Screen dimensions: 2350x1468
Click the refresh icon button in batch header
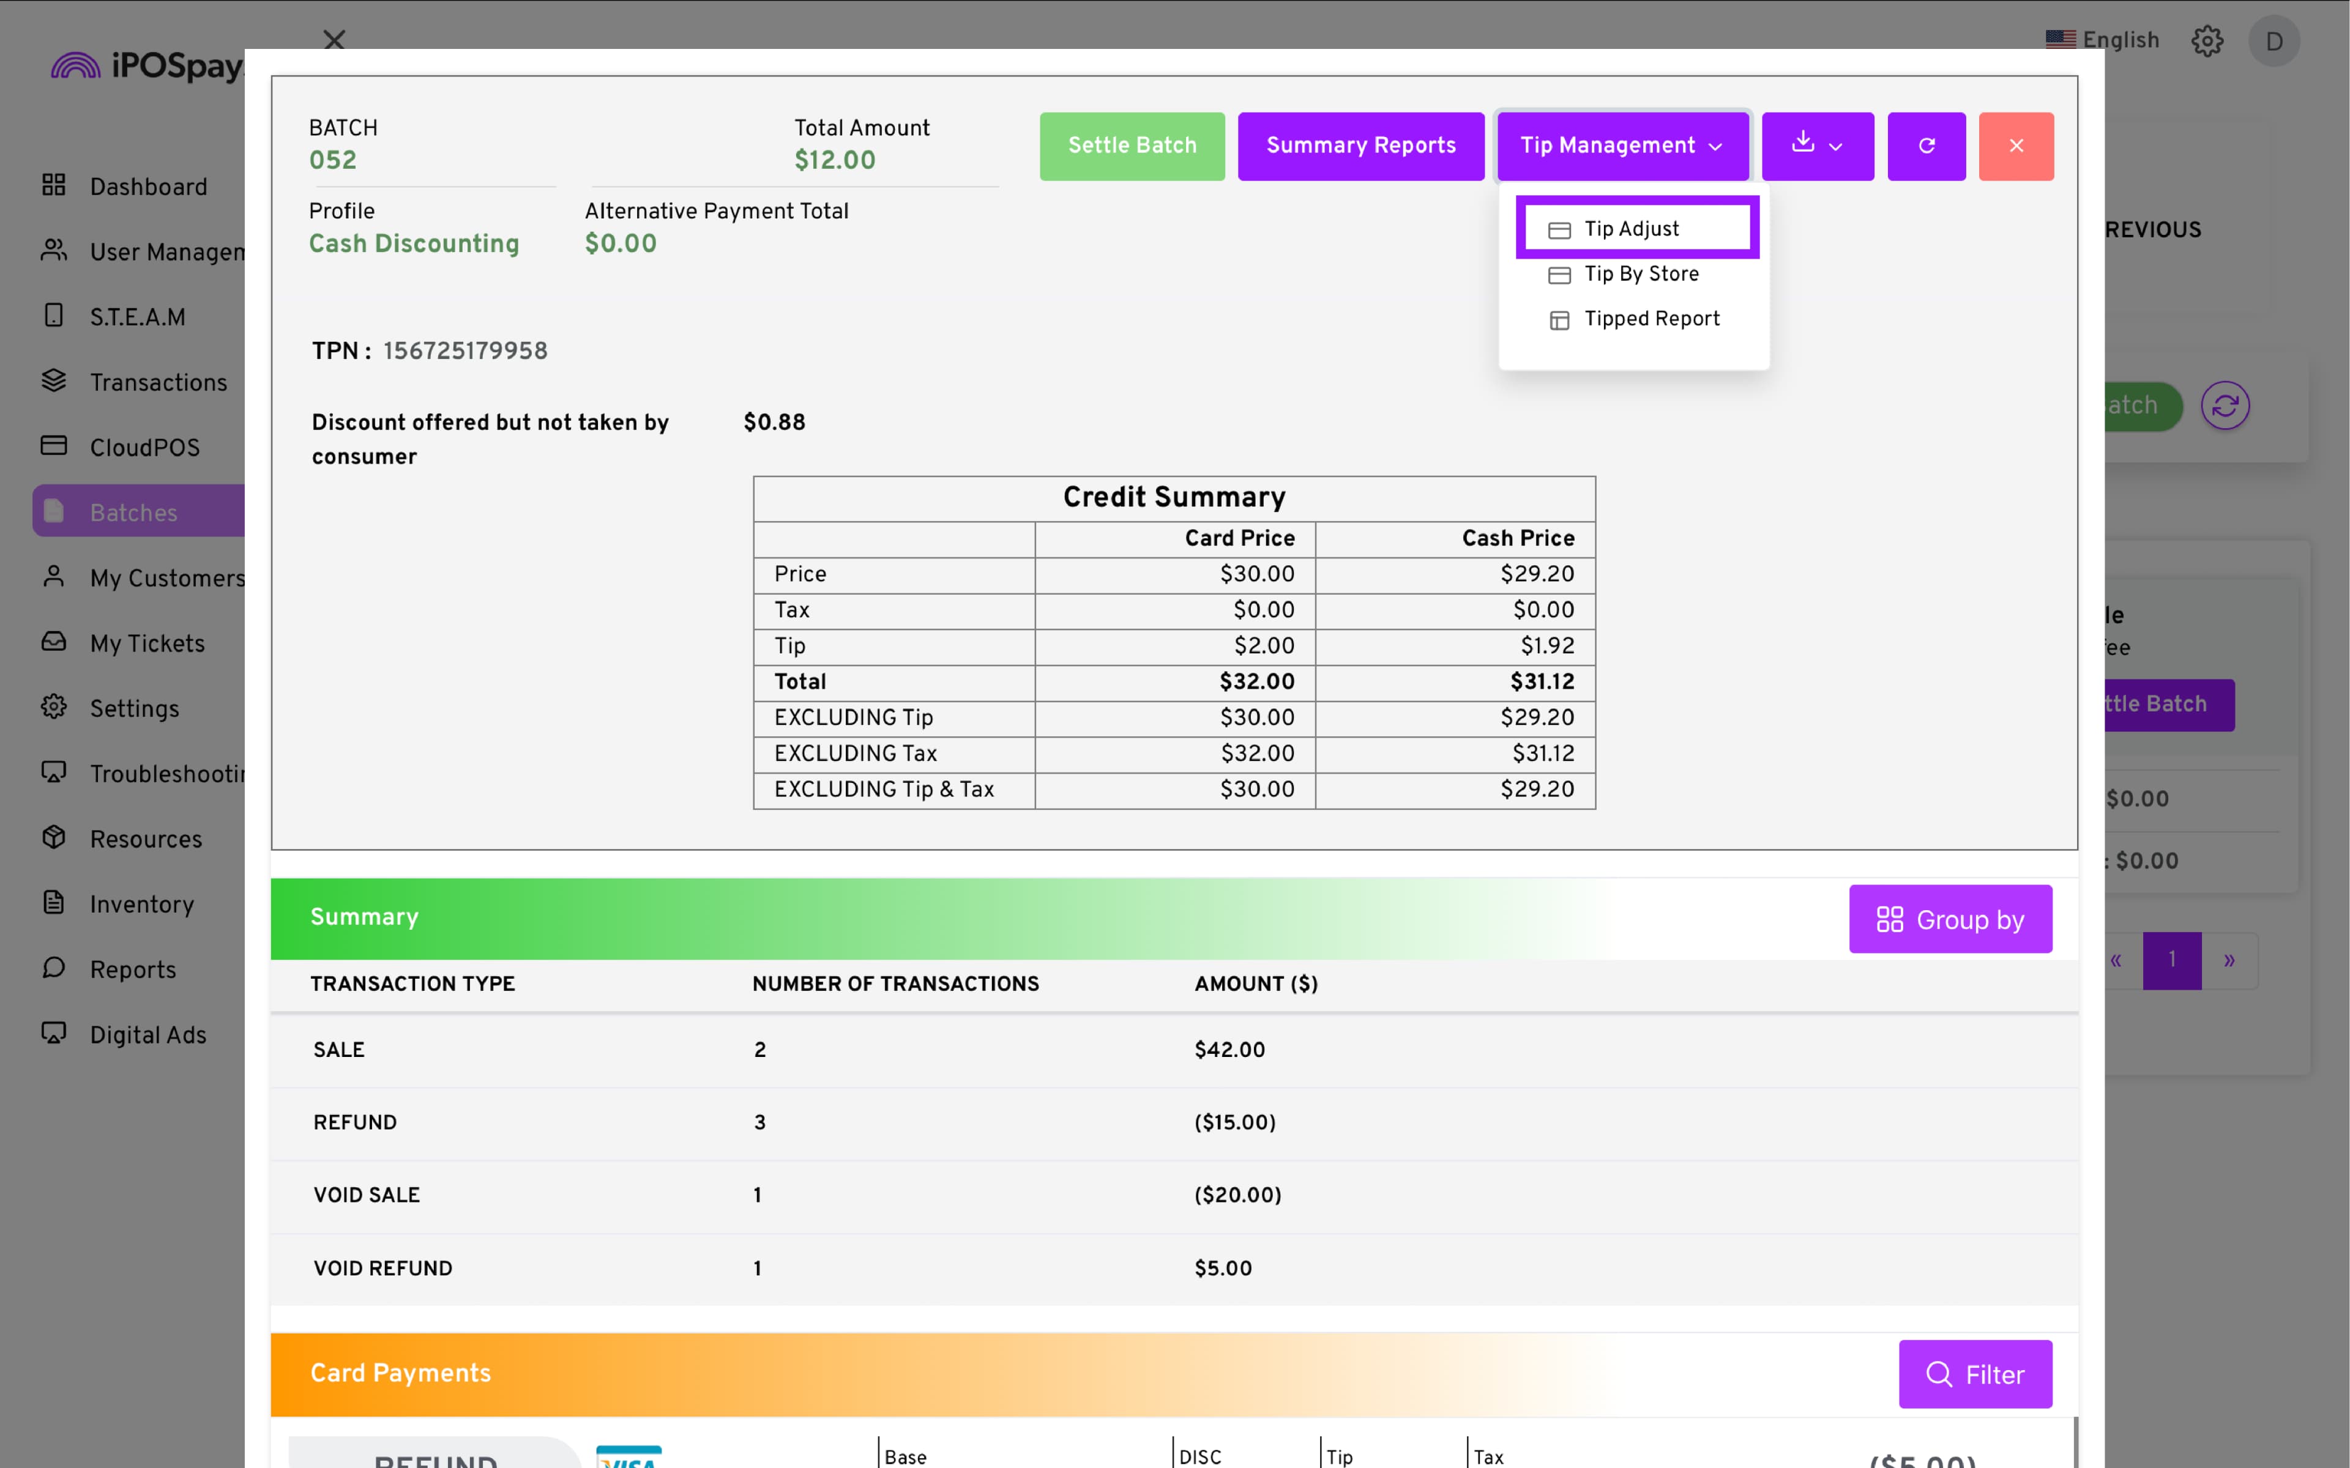(x=1926, y=146)
